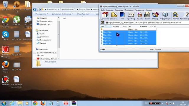Open the Команды menu in WinRAR
Screen dimensions: 189x106
click(110, 10)
